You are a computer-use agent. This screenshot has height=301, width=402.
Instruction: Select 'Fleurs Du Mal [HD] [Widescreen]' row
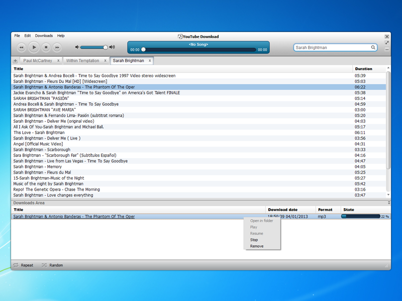(x=198, y=81)
